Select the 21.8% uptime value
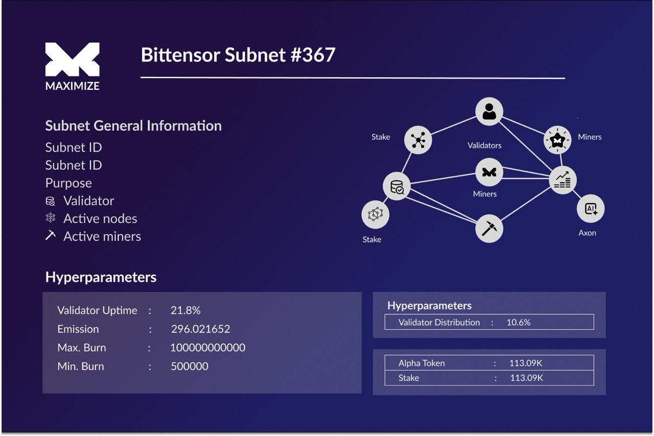This screenshot has width=654, height=436. tap(186, 310)
